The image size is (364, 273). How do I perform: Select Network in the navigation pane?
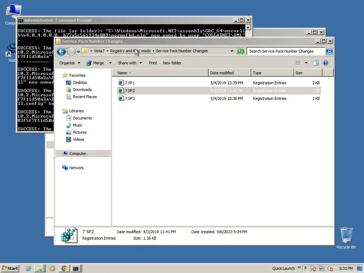pyautogui.click(x=73, y=168)
